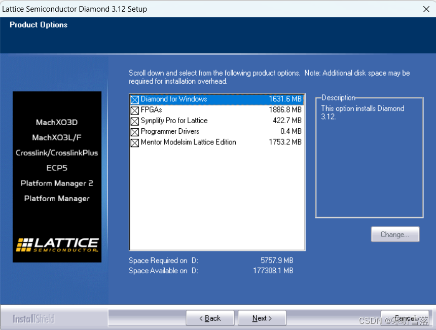Click the Lattice Semiconductor logo

click(57, 245)
